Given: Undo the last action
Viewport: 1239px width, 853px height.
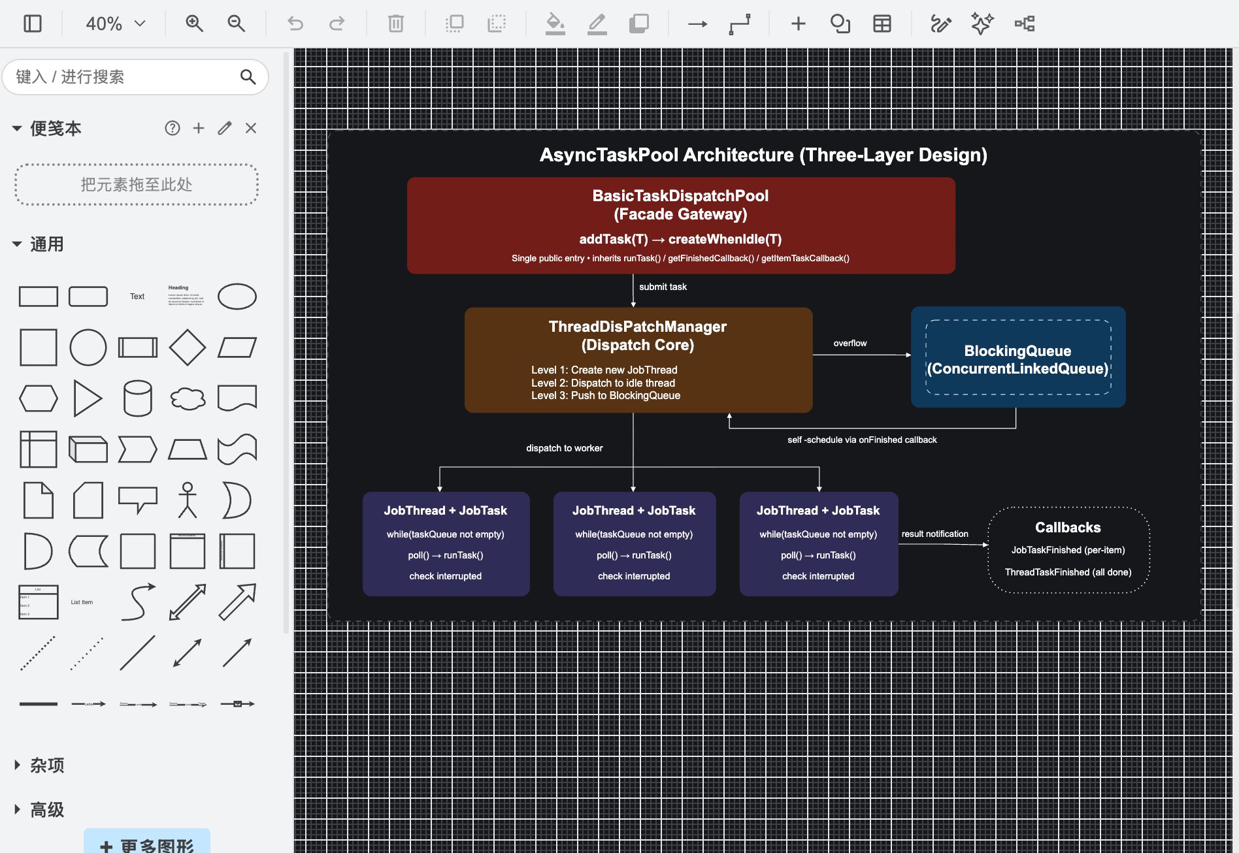Looking at the screenshot, I should [x=295, y=24].
